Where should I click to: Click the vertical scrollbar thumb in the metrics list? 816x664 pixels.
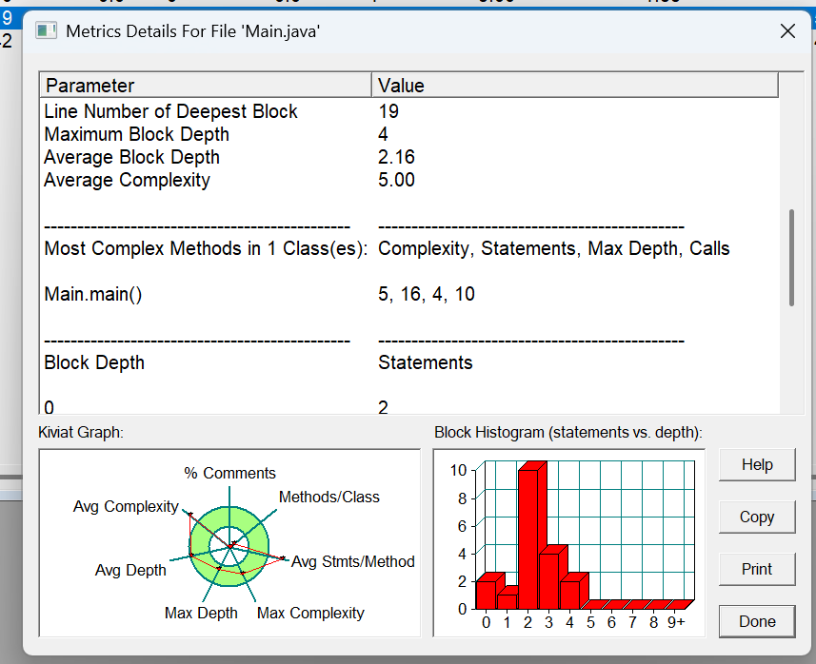[x=791, y=258]
